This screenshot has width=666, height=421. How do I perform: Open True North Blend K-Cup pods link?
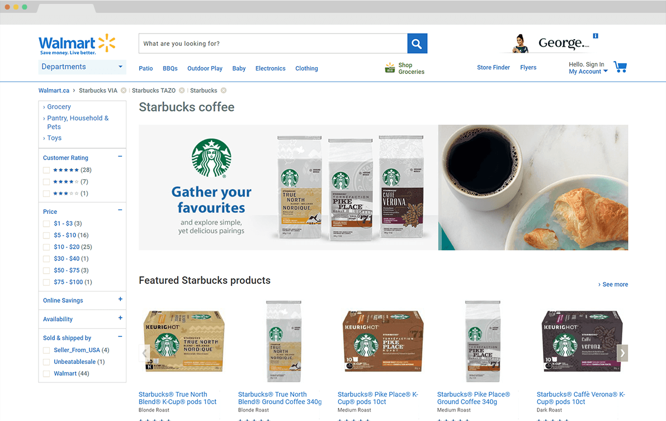[x=177, y=398]
